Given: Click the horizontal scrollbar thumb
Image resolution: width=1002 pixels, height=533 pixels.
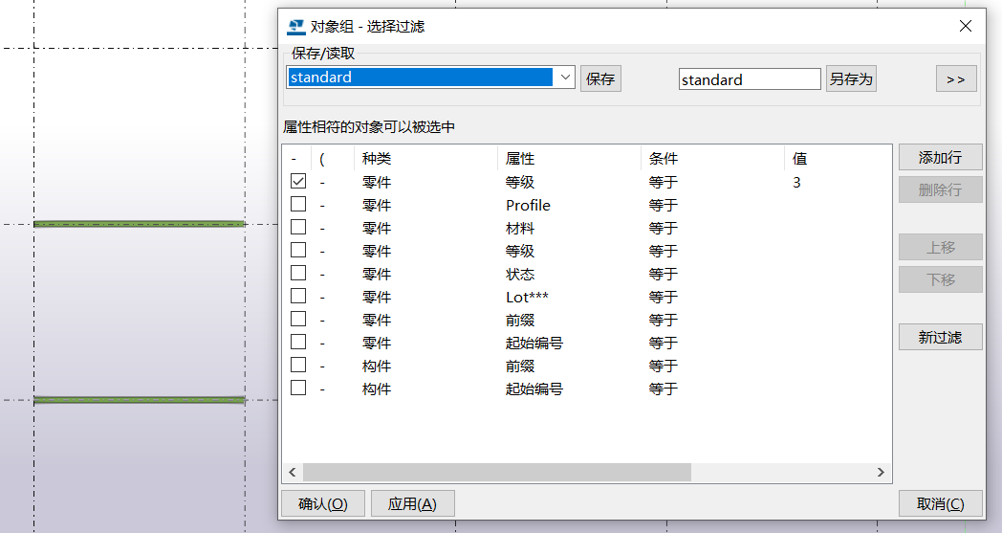Looking at the screenshot, I should coord(496,472).
